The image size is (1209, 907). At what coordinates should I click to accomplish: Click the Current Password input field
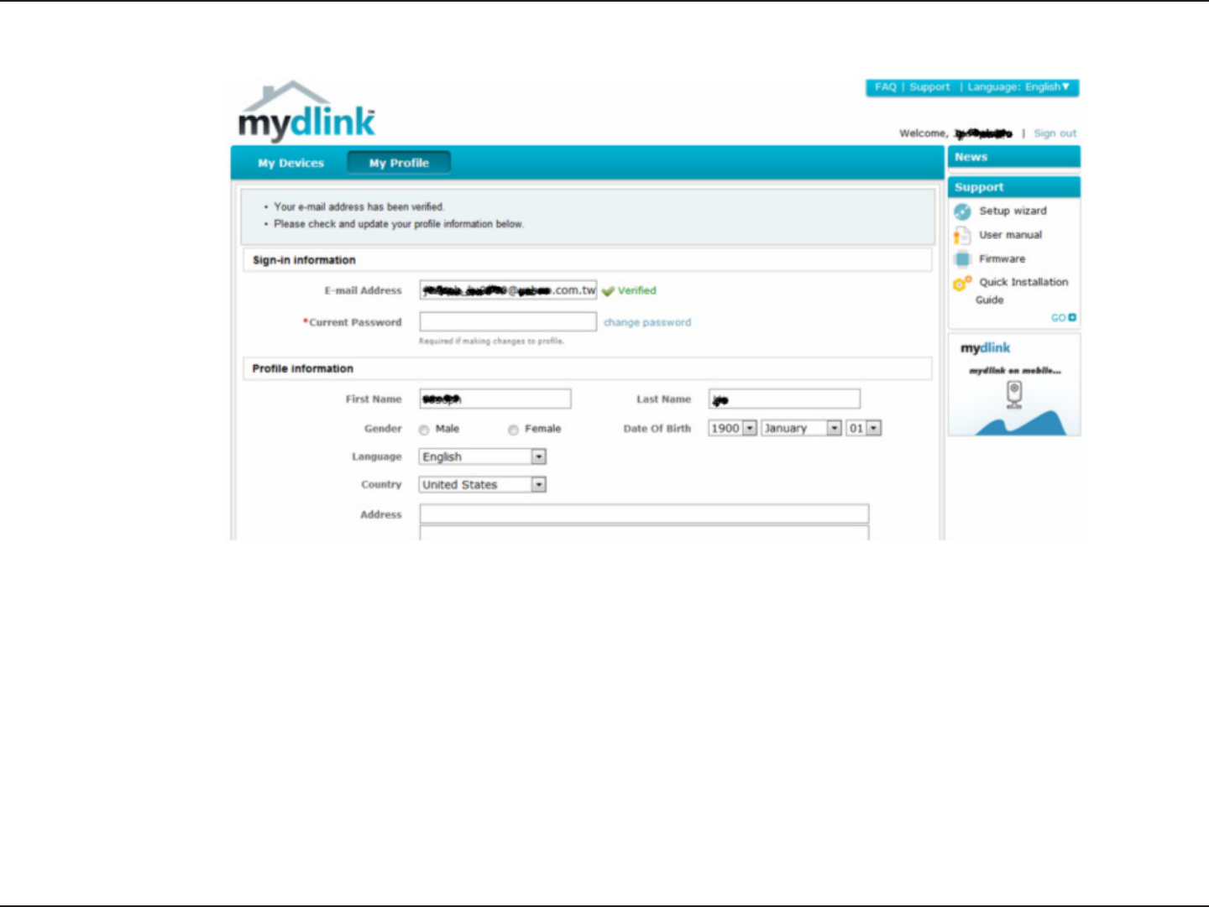tap(508, 321)
